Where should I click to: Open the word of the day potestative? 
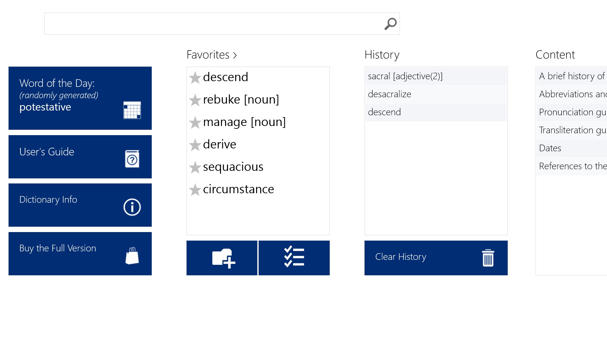pyautogui.click(x=45, y=107)
